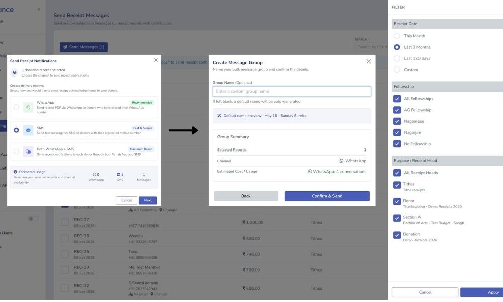Apply the selected filters
503x302 pixels.
[482, 292]
